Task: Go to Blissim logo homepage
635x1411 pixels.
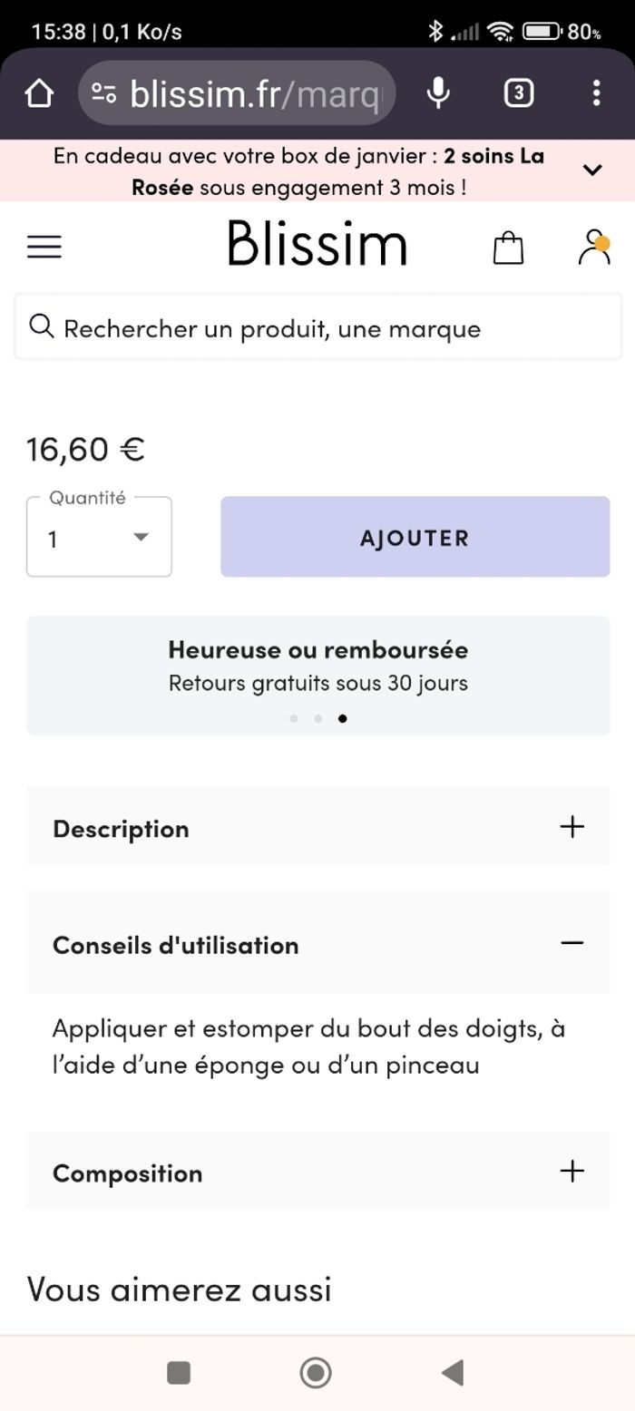Action: coord(317,244)
